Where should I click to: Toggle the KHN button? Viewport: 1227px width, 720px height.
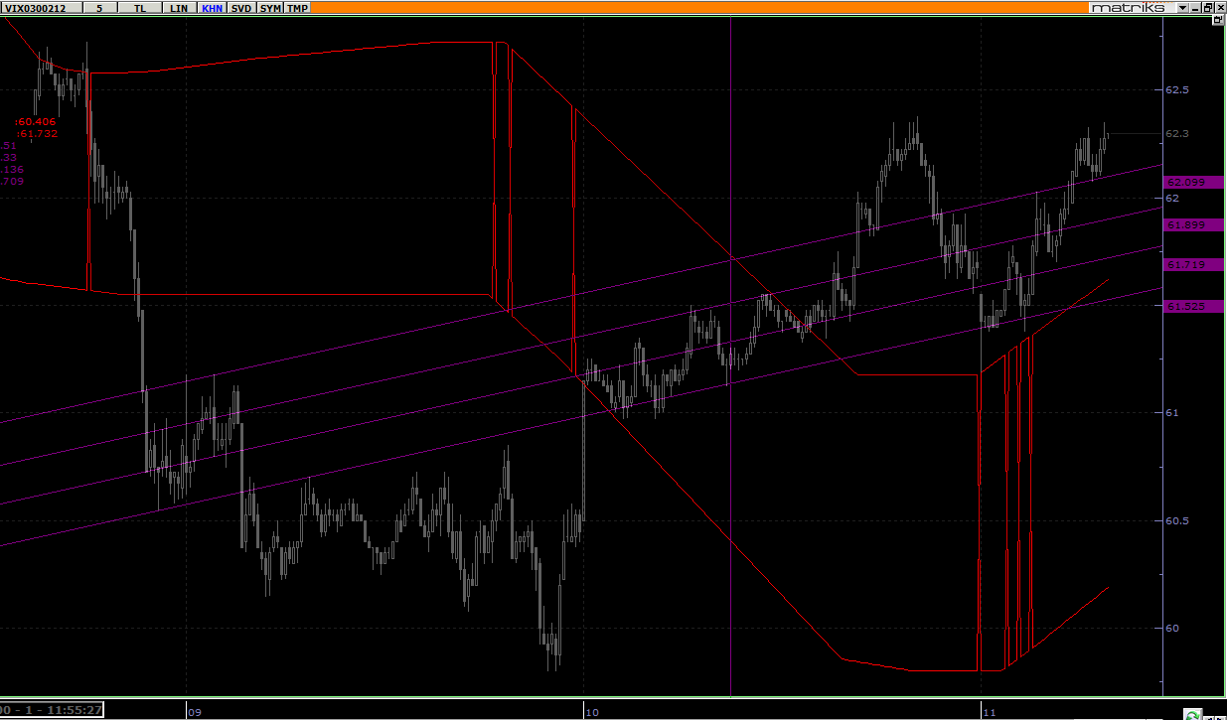point(212,7)
